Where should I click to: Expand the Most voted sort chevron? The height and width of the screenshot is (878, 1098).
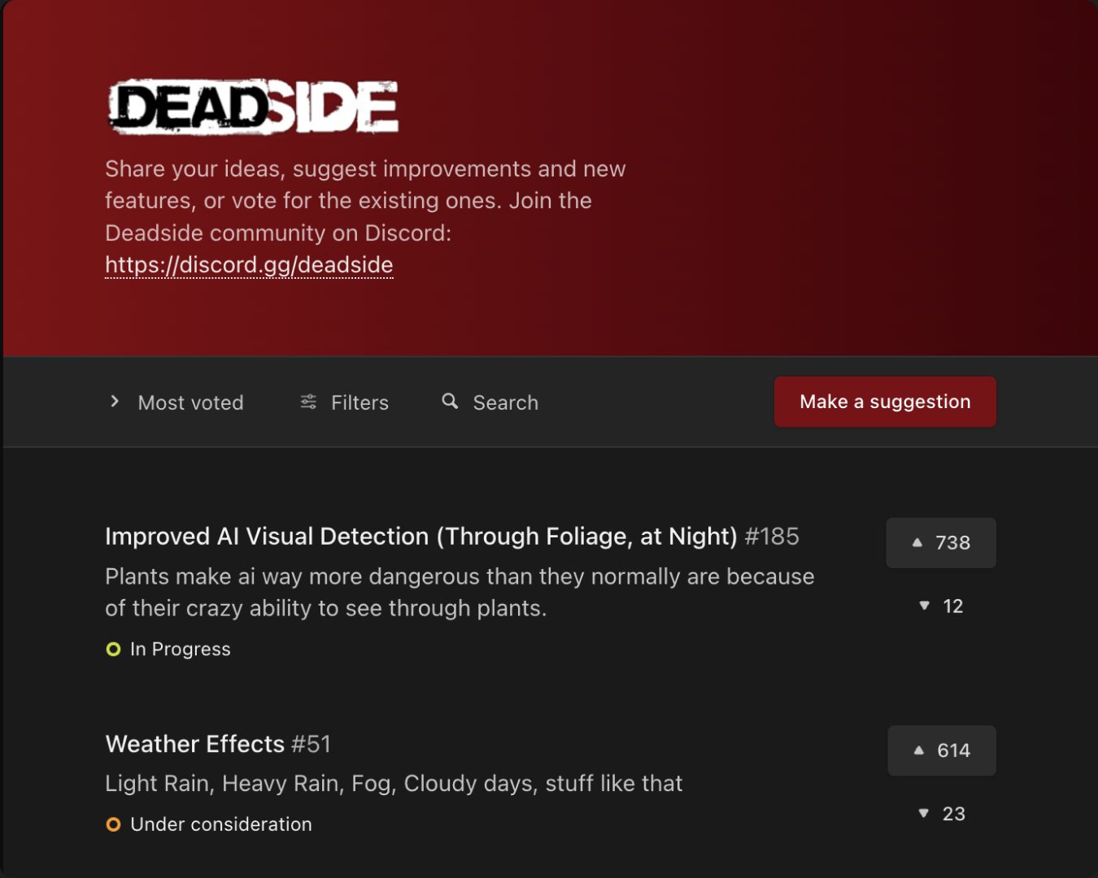pos(115,402)
